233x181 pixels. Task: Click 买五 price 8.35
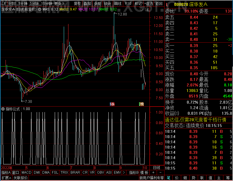tap(194, 68)
